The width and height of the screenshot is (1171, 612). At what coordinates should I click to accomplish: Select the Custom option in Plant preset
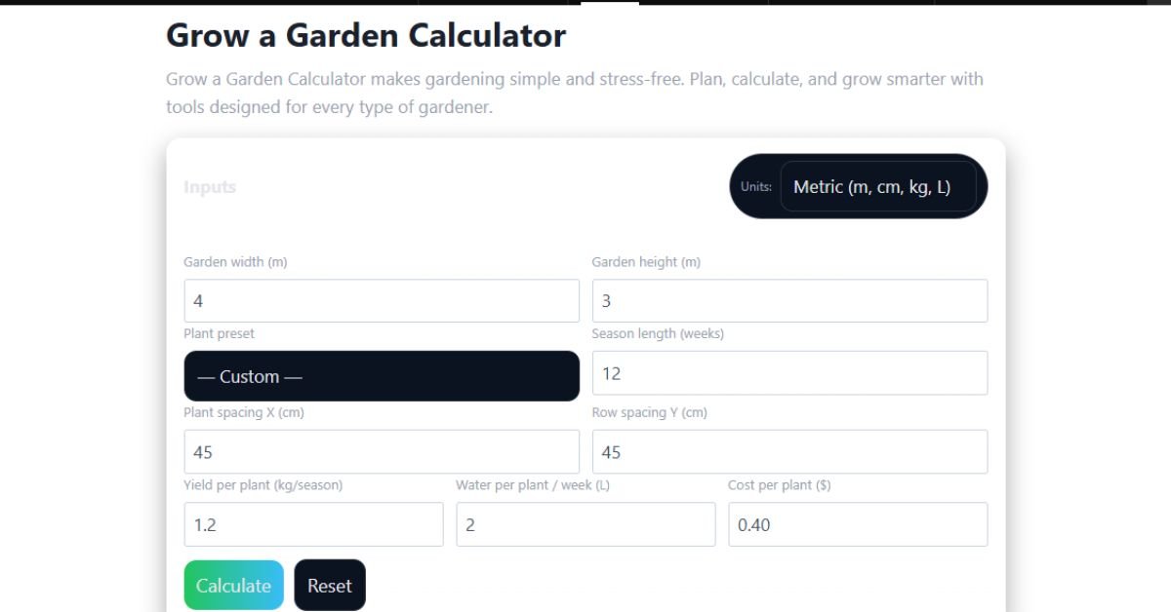click(x=381, y=376)
